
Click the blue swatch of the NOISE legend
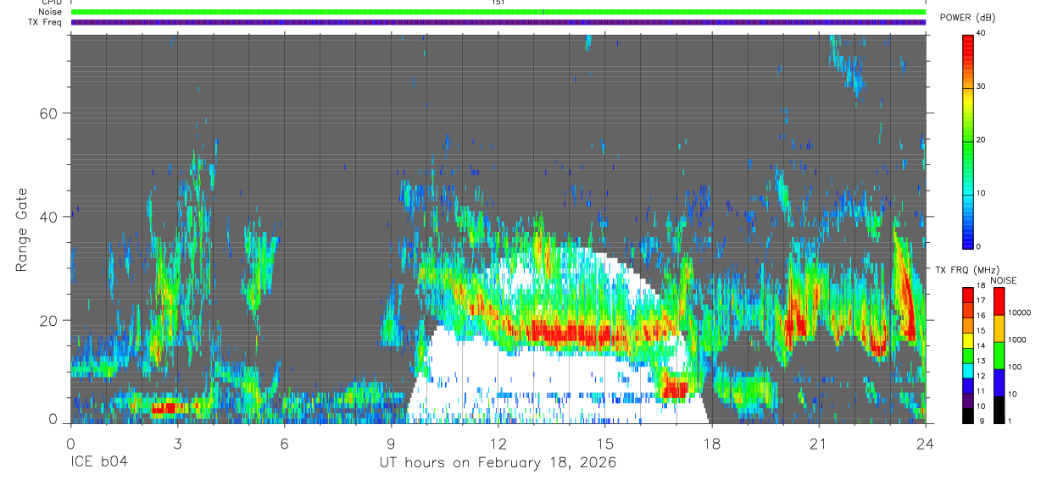point(999,383)
